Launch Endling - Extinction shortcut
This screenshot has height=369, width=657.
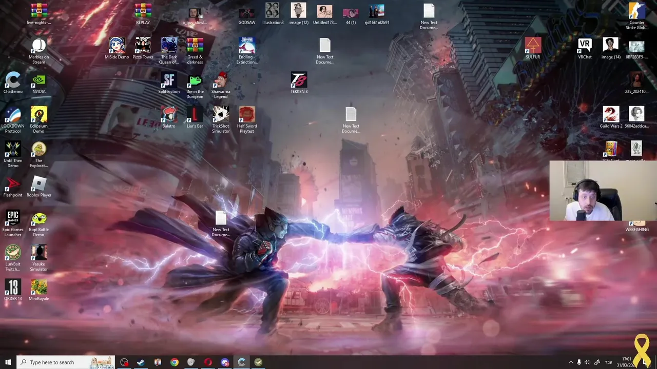(247, 51)
